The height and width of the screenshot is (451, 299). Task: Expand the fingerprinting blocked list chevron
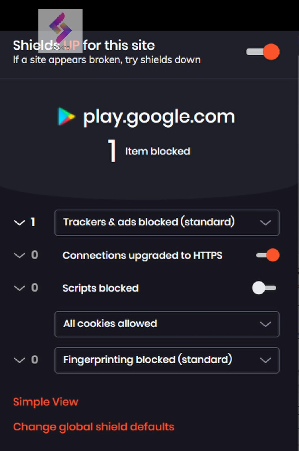pos(19,360)
